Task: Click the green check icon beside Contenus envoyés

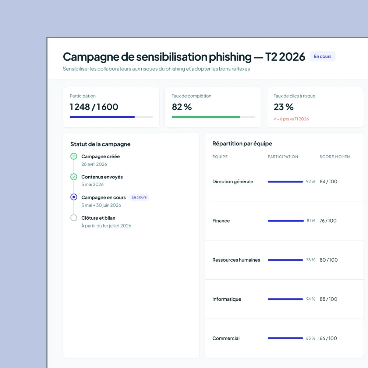Action: tap(74, 177)
